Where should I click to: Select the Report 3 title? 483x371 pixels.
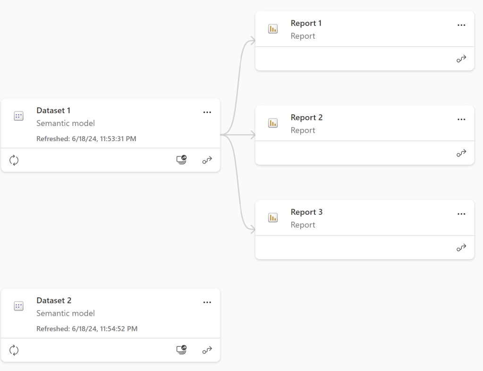[x=306, y=212]
